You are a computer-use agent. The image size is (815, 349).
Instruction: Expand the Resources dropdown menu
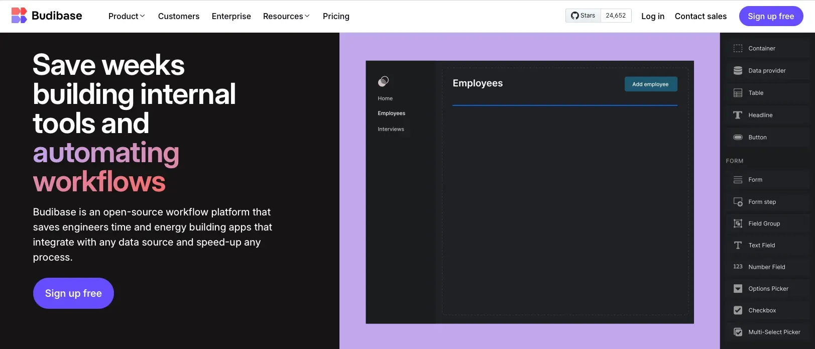tap(286, 16)
